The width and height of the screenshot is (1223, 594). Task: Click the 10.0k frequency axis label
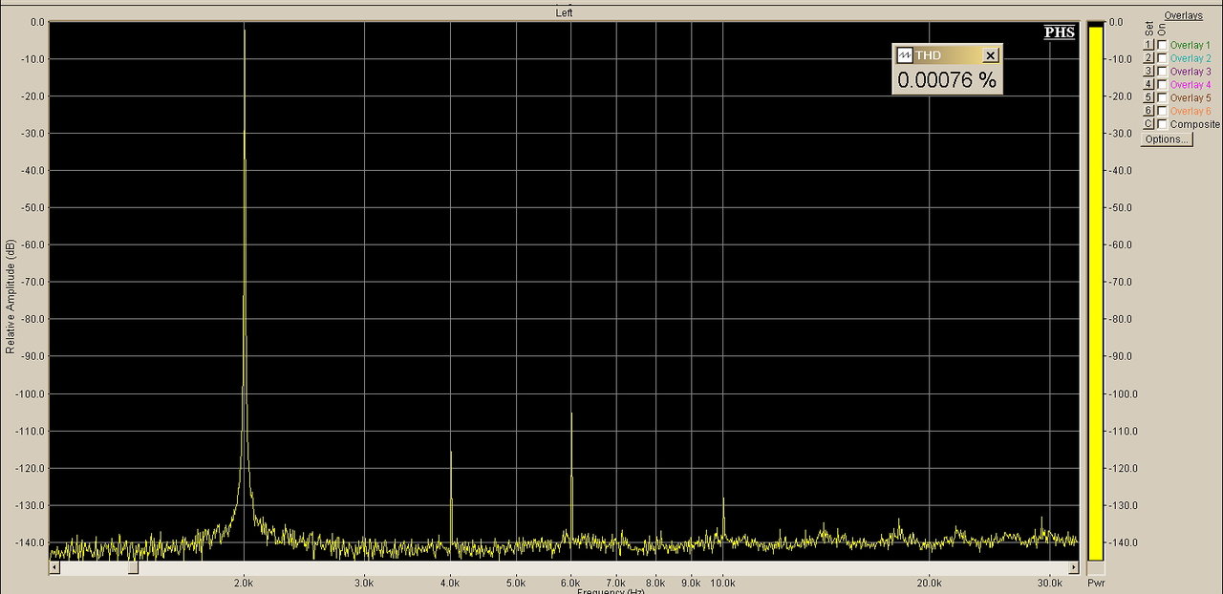[721, 582]
